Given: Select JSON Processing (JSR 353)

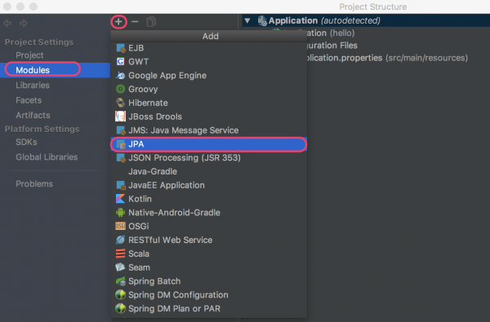Looking at the screenshot, I should (x=209, y=158).
